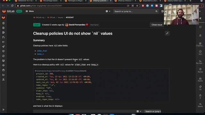This screenshot has height=115, width=205.
Task: Open labels tag icon showing 10
Action: coord(200,88)
